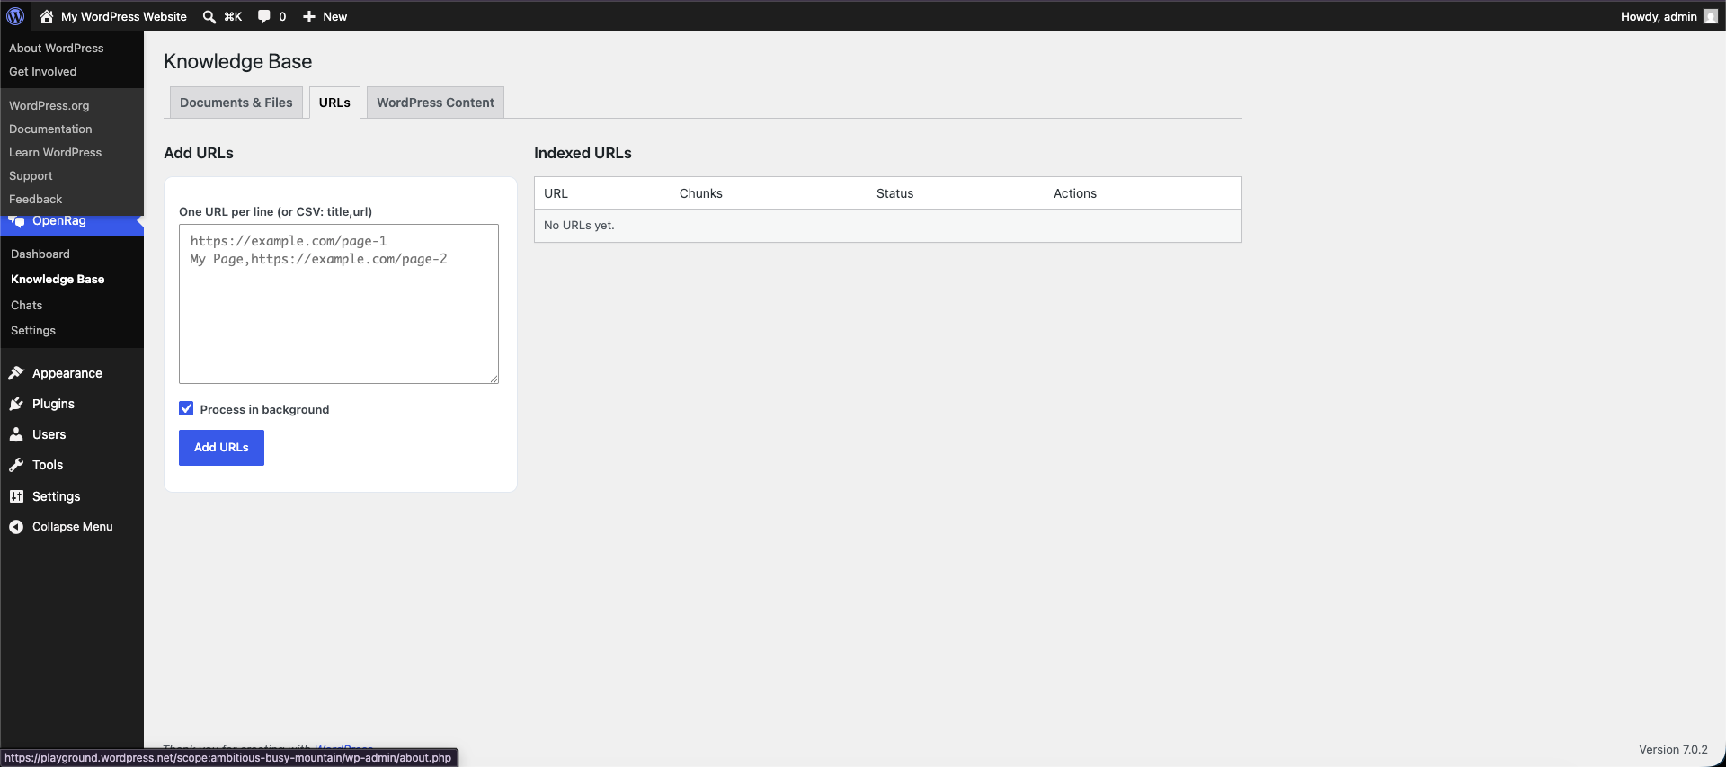Viewport: 1726px width, 767px height.
Task: Click the New plus icon
Action: tap(309, 16)
